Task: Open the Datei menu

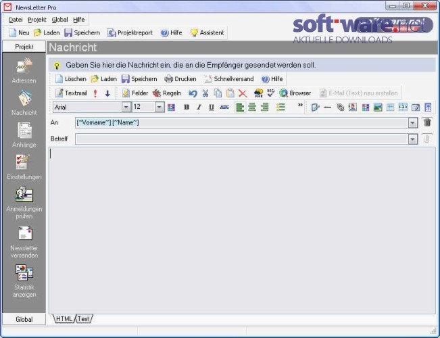Action: tap(16, 20)
